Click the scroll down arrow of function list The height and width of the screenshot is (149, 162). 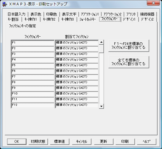click(x=101, y=106)
